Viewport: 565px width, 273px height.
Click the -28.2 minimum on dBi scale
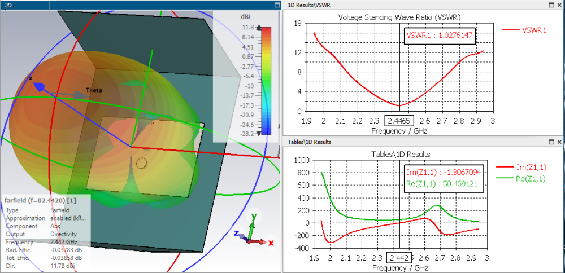247,134
